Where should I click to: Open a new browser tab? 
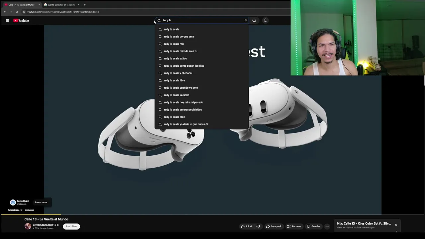click(85, 5)
